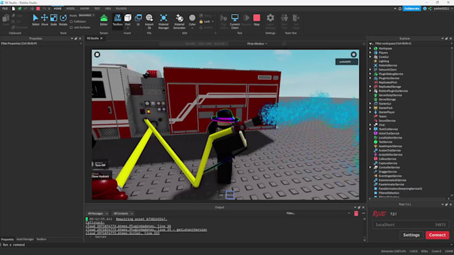Viewport: 454px width, 255px height.
Task: Open the All Messages filter dropdown
Action: [x=97, y=214]
